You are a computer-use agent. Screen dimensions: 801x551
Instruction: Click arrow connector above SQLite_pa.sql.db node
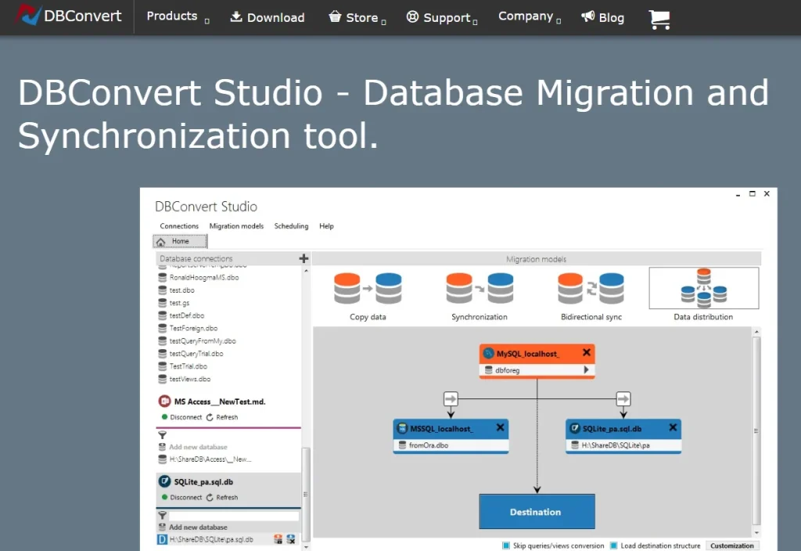(x=623, y=398)
